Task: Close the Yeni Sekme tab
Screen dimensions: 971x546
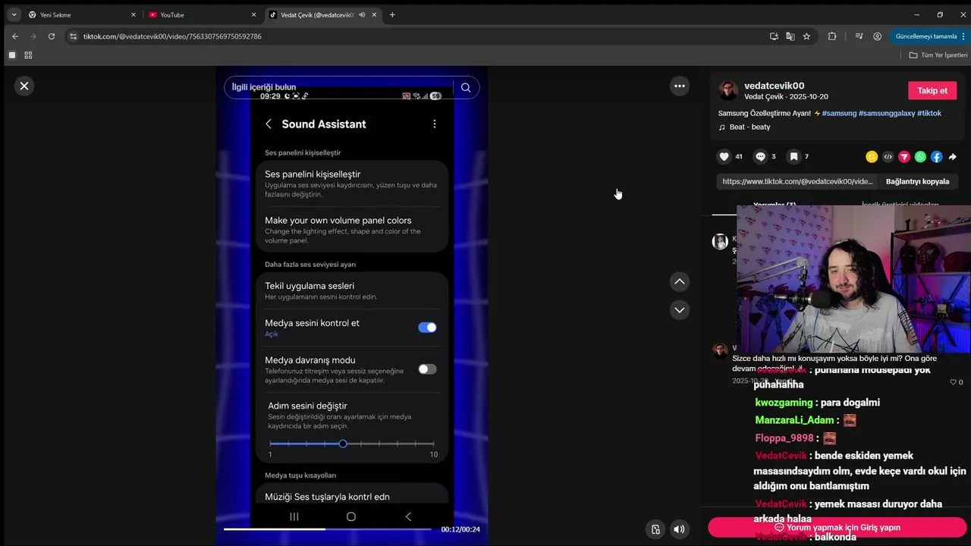Action: tap(134, 14)
